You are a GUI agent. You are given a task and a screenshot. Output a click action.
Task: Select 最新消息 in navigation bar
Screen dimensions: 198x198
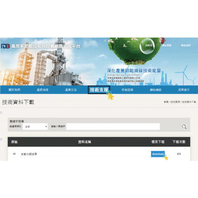point(42,90)
